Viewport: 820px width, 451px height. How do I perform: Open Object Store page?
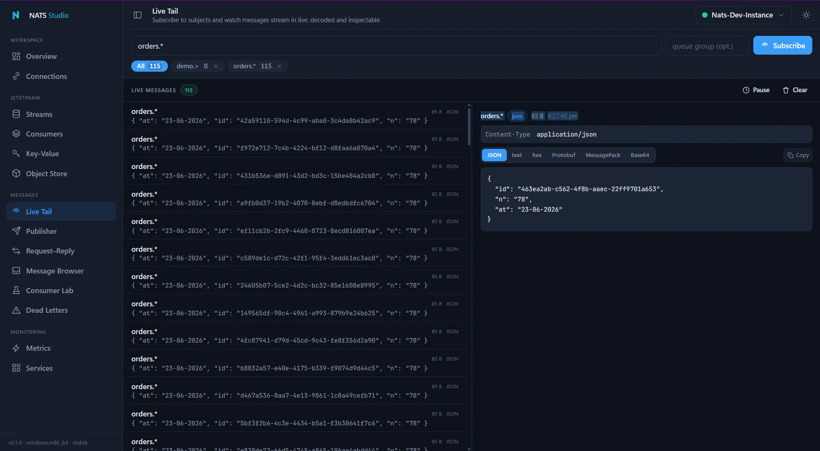(x=62, y=174)
